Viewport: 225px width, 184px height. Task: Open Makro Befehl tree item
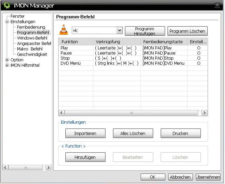tap(30, 49)
